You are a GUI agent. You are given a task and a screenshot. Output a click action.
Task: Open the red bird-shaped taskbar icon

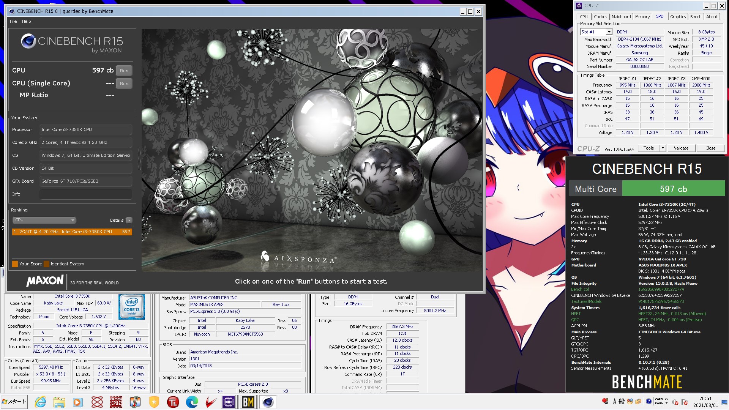(211, 402)
